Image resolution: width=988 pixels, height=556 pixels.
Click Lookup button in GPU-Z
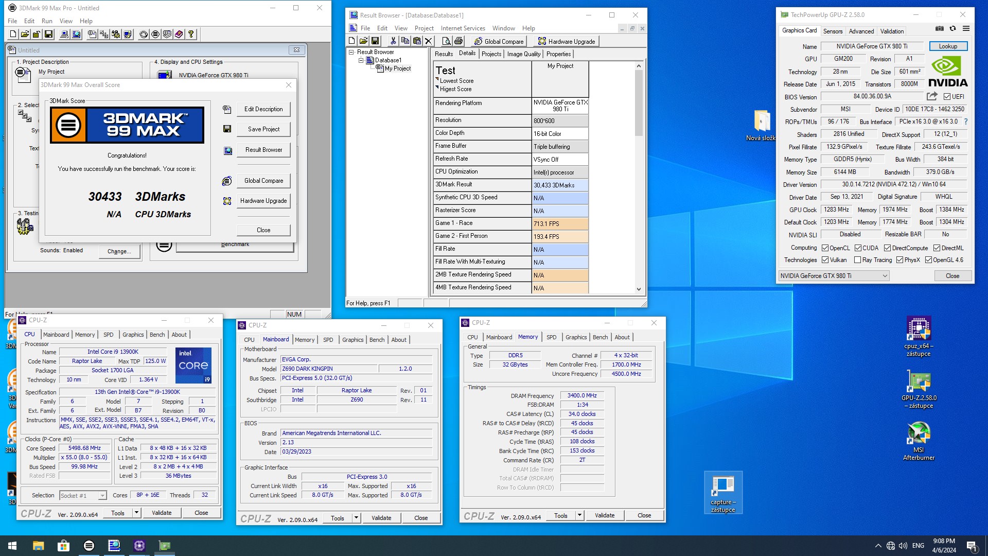[x=948, y=46]
